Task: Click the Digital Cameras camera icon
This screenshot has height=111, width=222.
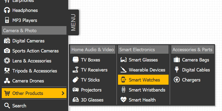Action: (7, 41)
